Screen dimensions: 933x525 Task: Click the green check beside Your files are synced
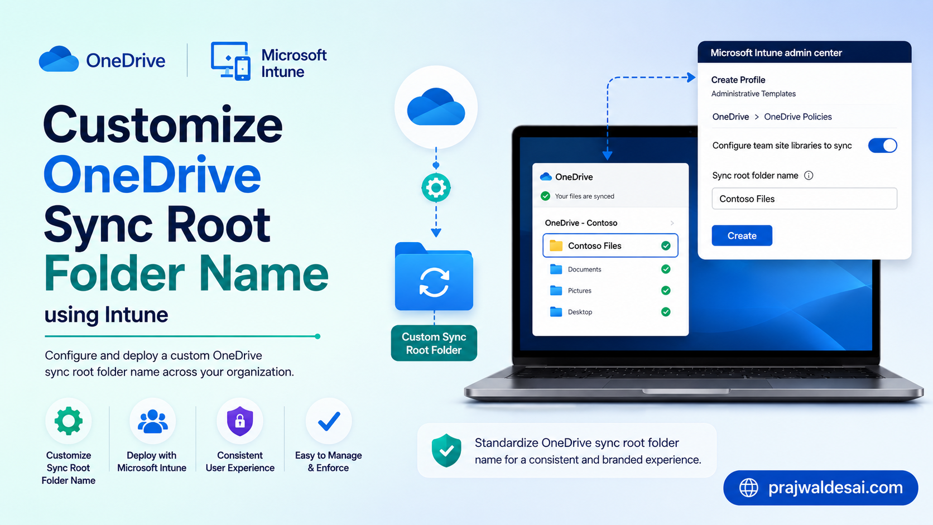[x=545, y=196]
